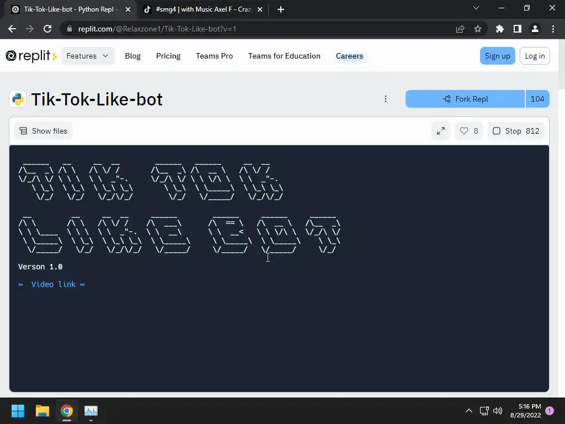Click the fork count 104
The height and width of the screenshot is (424, 565).
tap(537, 99)
